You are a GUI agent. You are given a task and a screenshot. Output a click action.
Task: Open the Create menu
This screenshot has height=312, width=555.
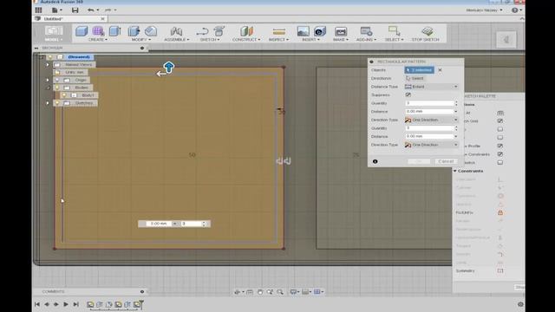click(x=98, y=40)
